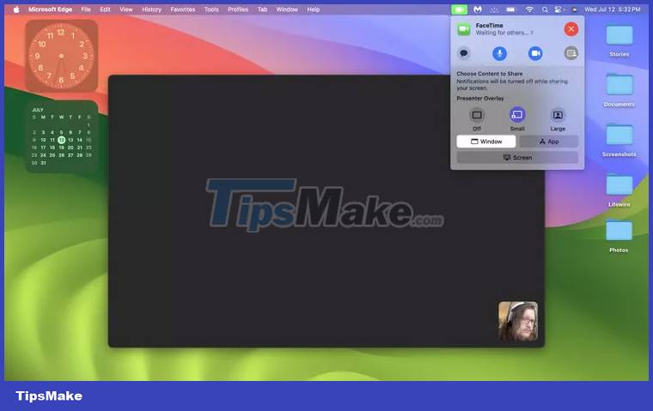This screenshot has width=653, height=411.
Task: Select App as content to share
Action: pyautogui.click(x=548, y=142)
